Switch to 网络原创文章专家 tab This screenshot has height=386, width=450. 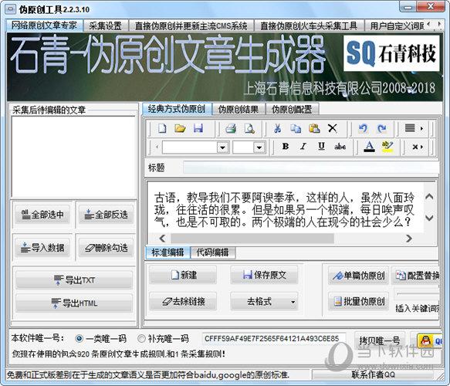pyautogui.click(x=45, y=25)
